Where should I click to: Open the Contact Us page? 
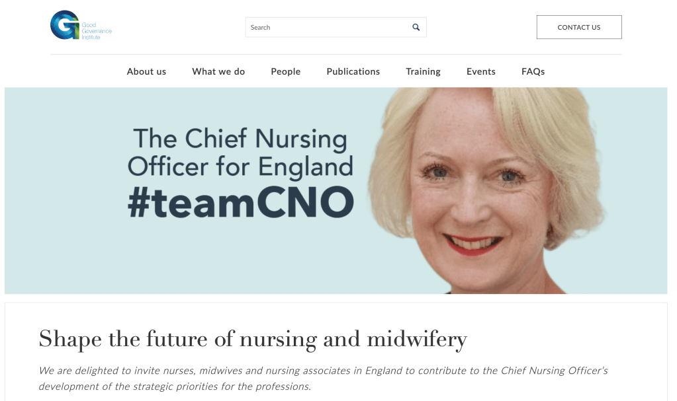click(579, 27)
